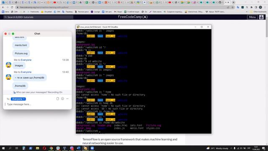Viewport: 268px width, 151px height.
Task: Open freeCodeCamp profile picture
Action: [261, 17]
